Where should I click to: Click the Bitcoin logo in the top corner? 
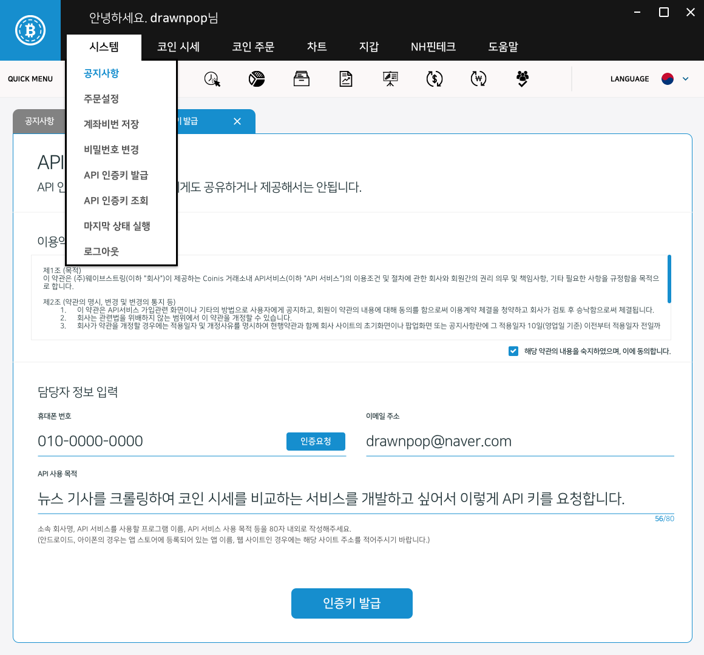tap(30, 30)
